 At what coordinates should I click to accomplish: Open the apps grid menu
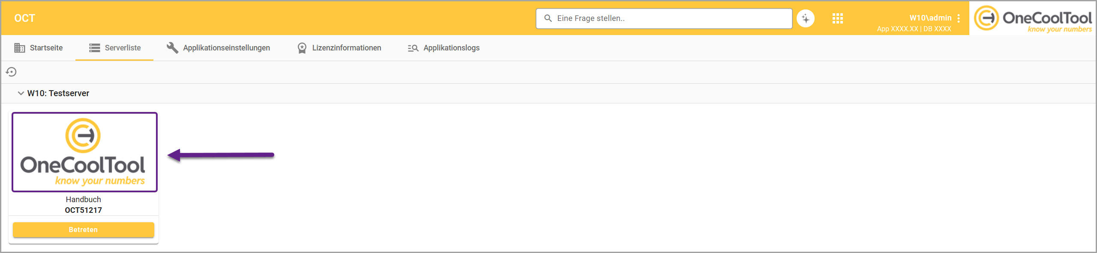click(x=837, y=18)
